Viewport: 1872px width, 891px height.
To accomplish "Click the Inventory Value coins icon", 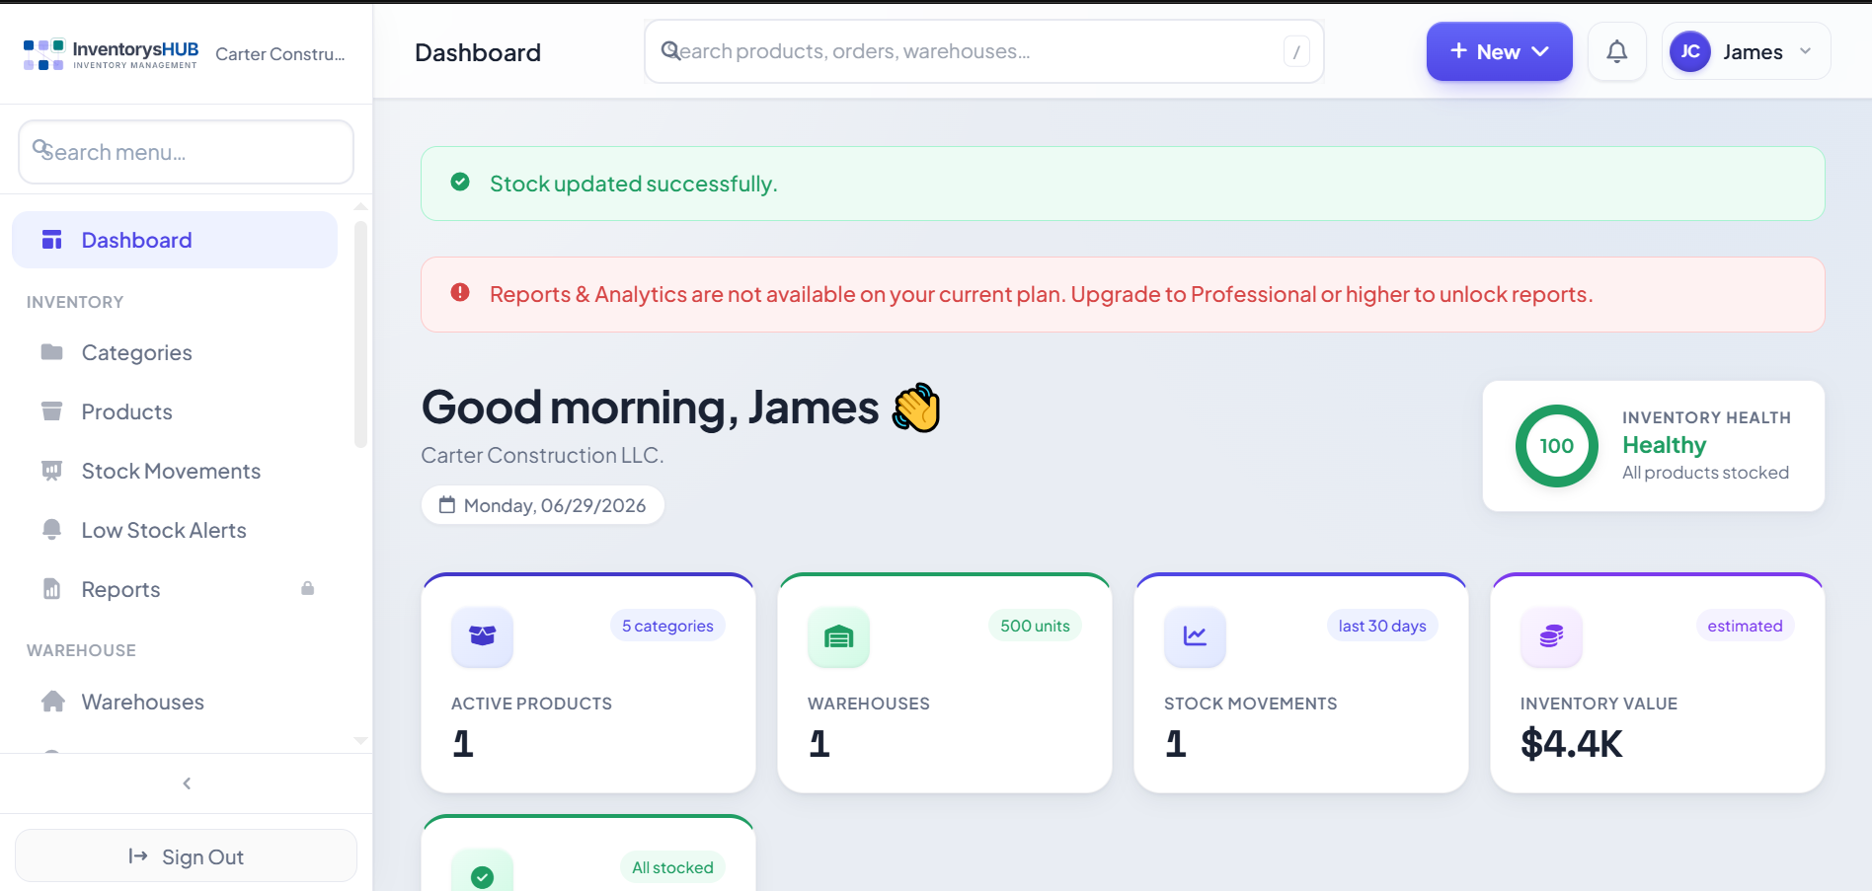I will click(x=1551, y=636).
